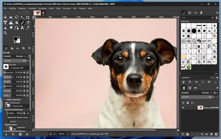Select the Free Select lasso tool
Image resolution: width=221 pixels, height=139 pixels.
tap(17, 17)
